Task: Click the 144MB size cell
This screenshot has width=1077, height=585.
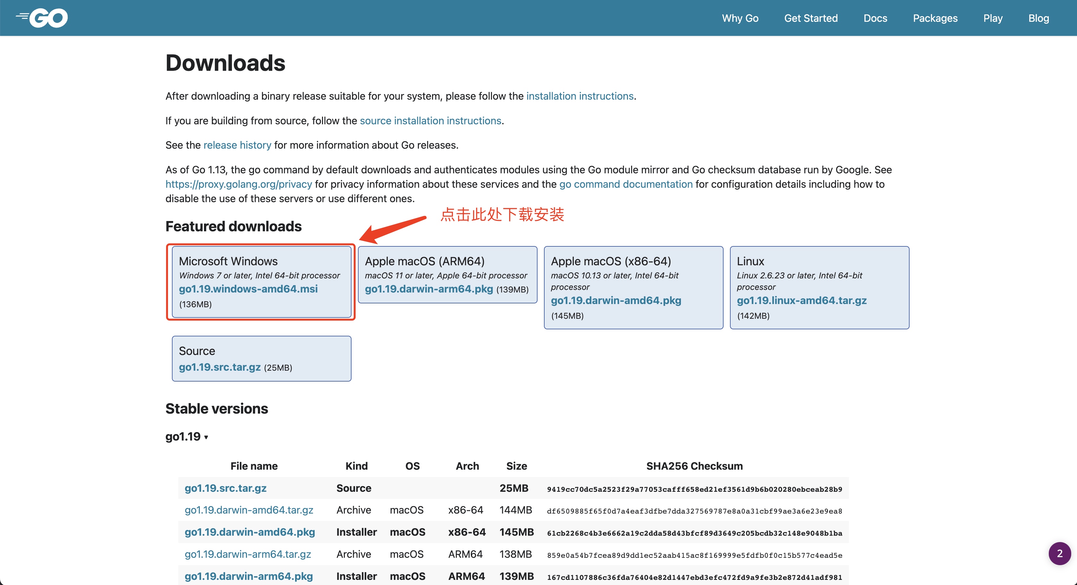Action: [x=515, y=510]
